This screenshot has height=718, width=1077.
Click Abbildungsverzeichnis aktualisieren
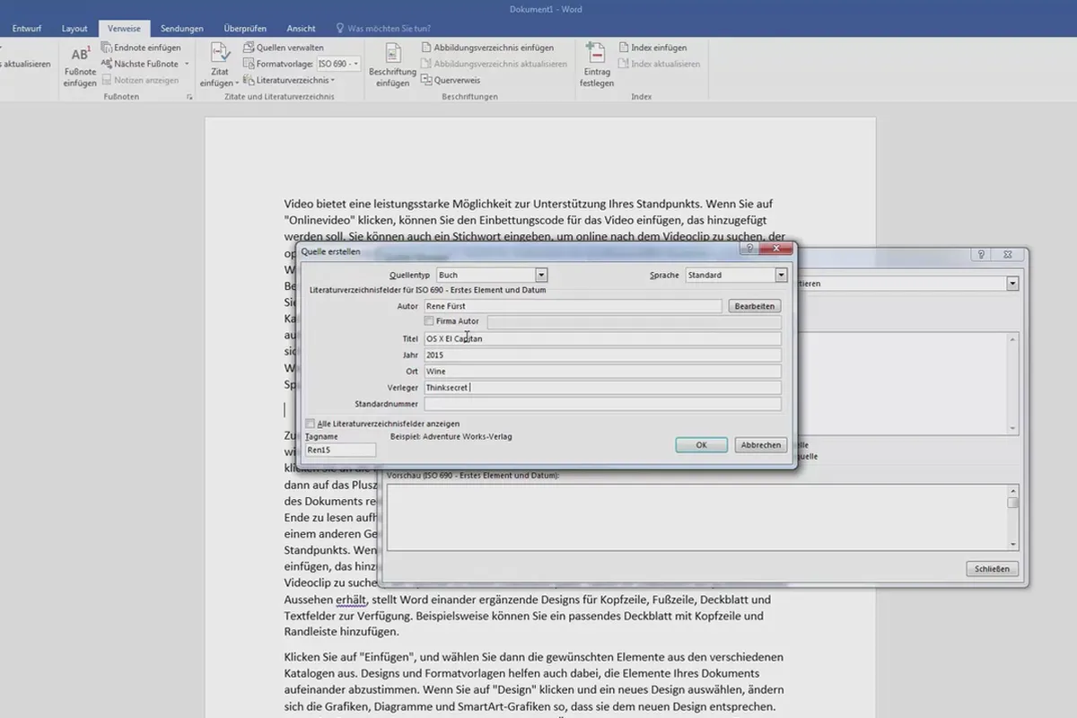point(494,64)
